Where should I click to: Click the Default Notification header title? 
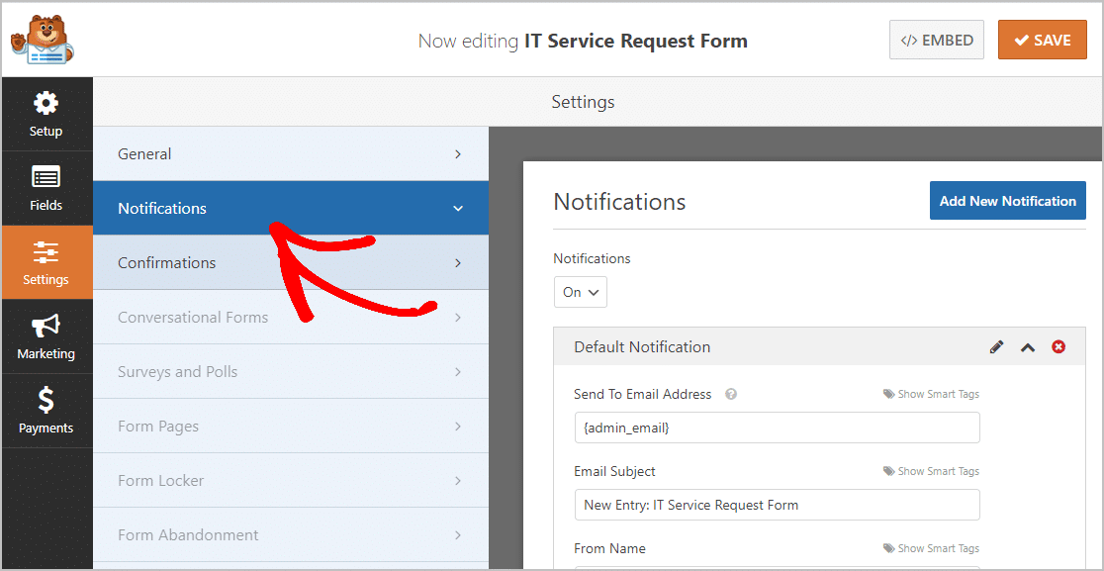(x=642, y=347)
